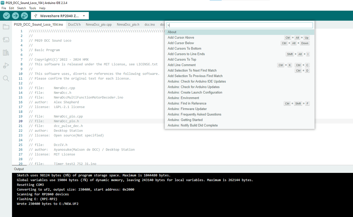Click the Verify sketch checkmark button

(x=6, y=16)
